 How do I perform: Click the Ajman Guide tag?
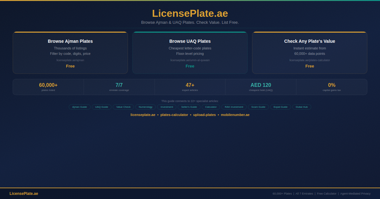coord(79,107)
